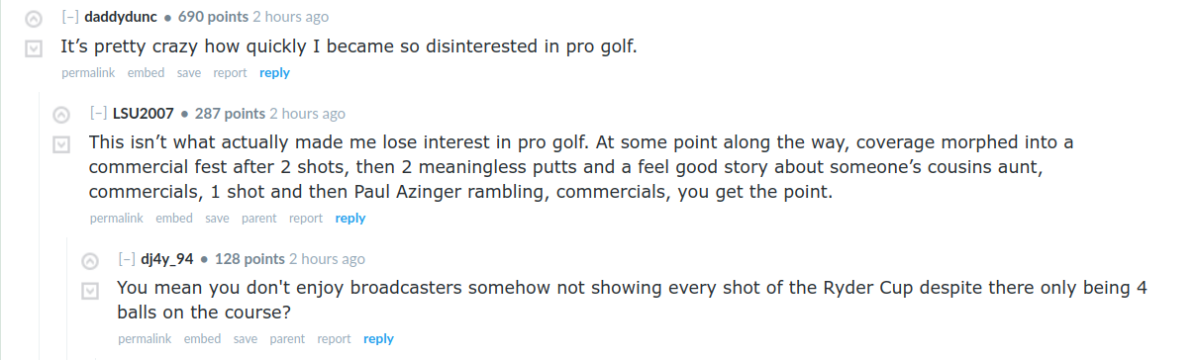The image size is (1197, 360).
Task: Downvote dj4y_94's comment
Action: pos(89,291)
